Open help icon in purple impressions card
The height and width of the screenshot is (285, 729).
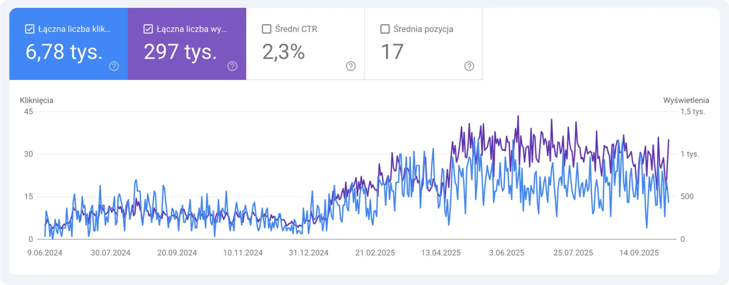point(232,66)
